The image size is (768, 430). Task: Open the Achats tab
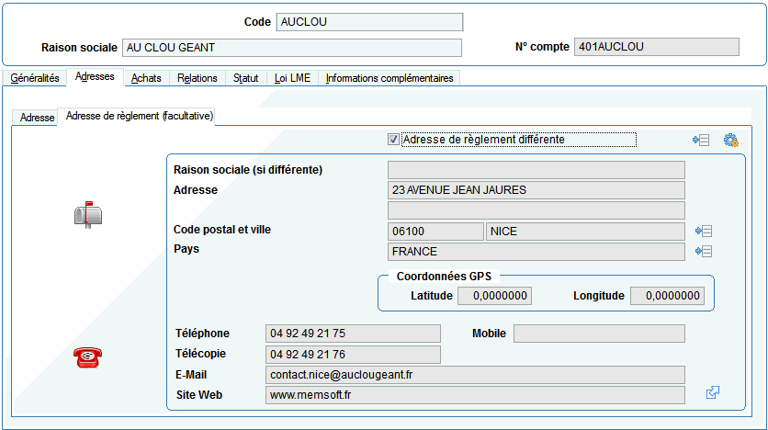point(146,79)
